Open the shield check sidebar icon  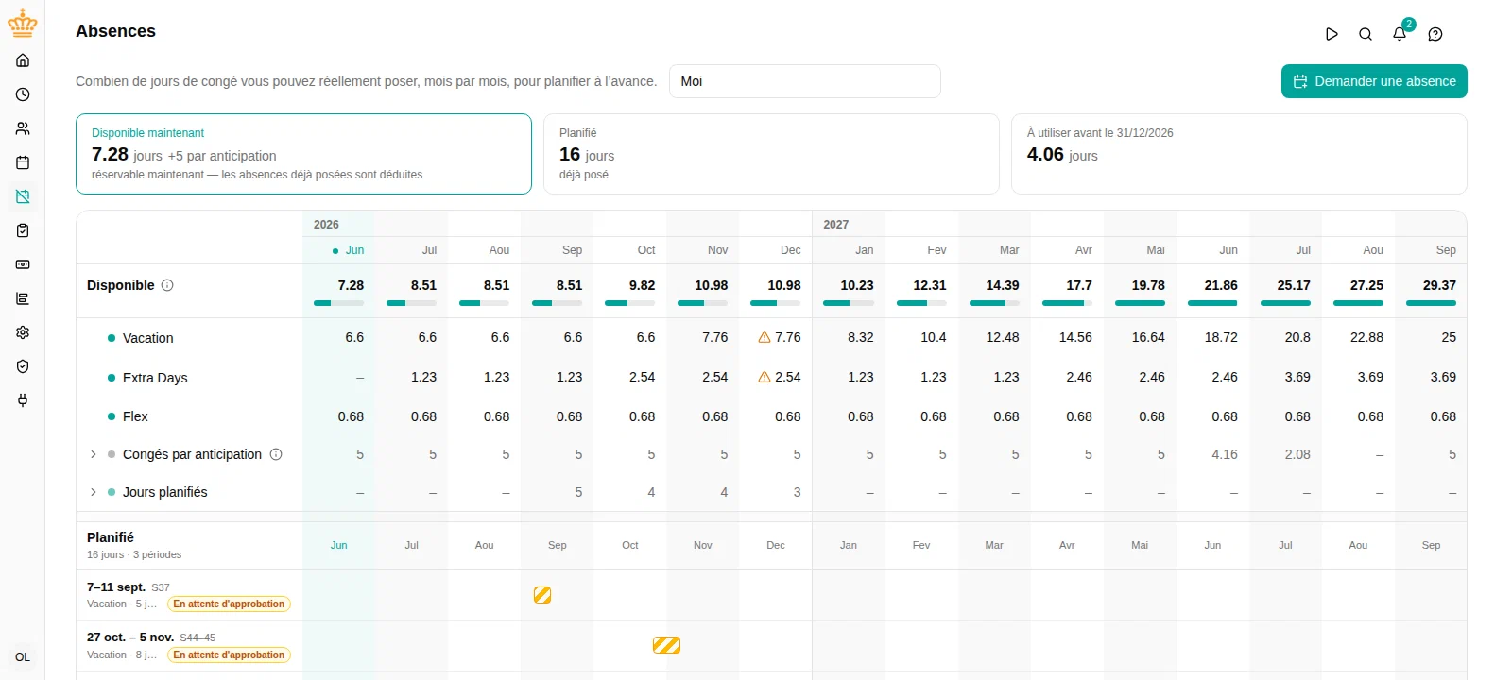(x=23, y=366)
